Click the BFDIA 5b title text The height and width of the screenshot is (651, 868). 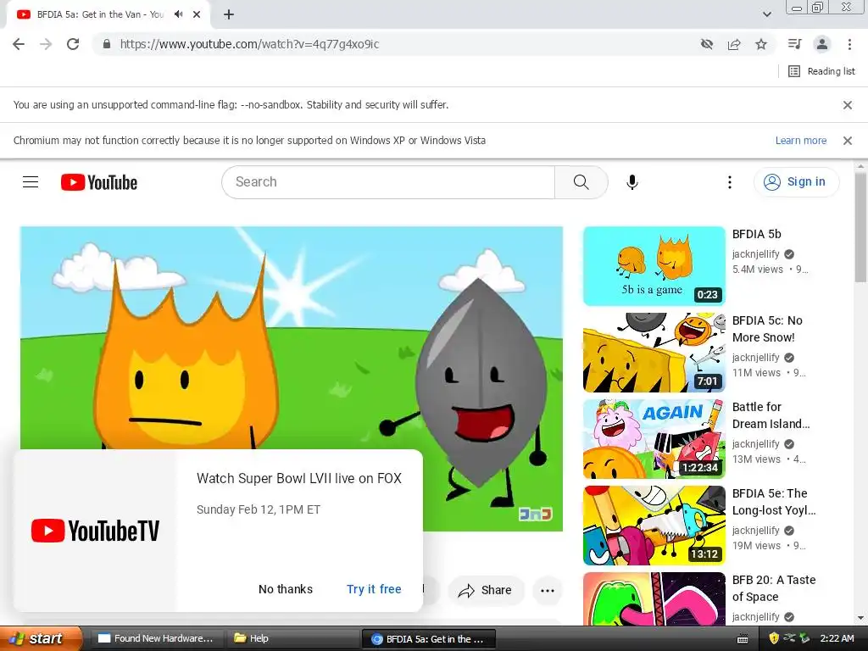point(756,234)
